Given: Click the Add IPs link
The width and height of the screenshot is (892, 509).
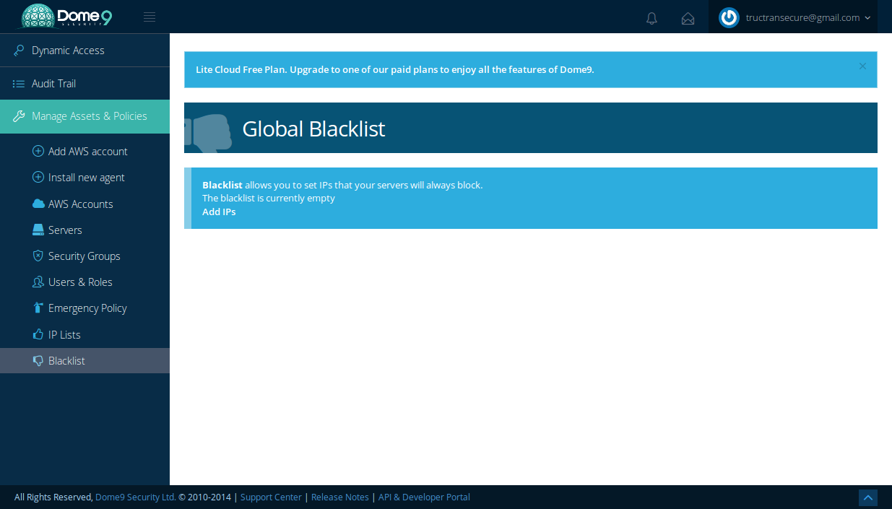Looking at the screenshot, I should tap(219, 212).
